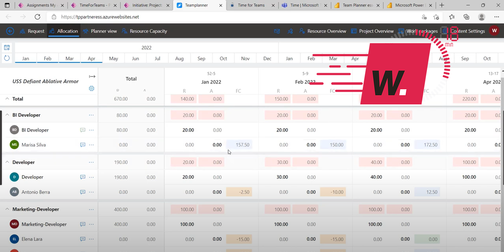Open the Planner view tab
This screenshot has width=504, height=252.
(x=100, y=31)
